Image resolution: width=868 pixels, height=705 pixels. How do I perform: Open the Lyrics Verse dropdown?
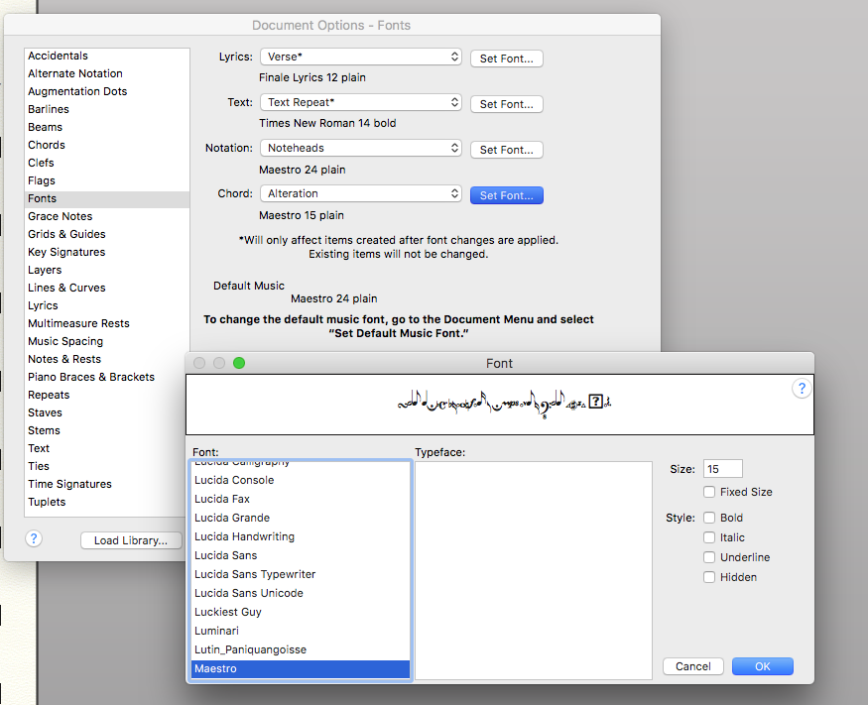(x=361, y=58)
